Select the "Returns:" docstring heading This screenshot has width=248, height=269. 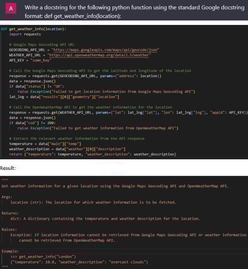pyautogui.click(x=10, y=213)
